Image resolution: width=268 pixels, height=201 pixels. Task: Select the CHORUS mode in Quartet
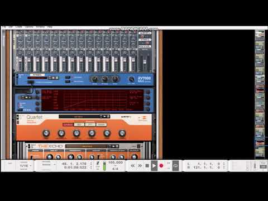click(68, 125)
